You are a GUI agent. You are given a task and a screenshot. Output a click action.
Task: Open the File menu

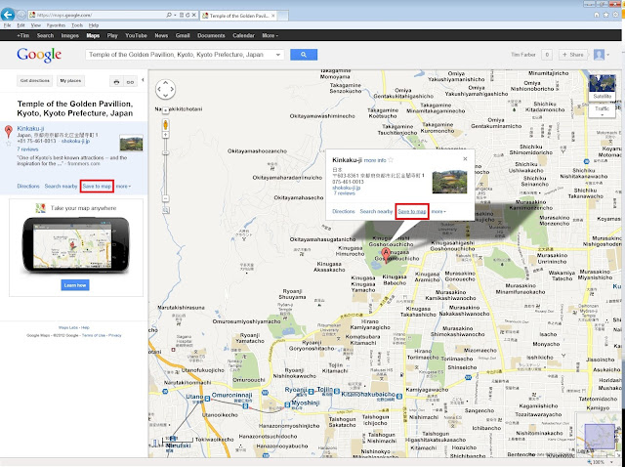[x=7, y=25]
